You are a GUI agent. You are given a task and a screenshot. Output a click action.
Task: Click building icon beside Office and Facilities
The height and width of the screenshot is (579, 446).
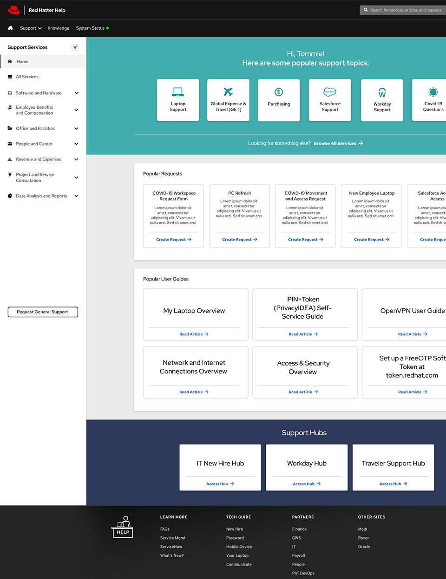(10, 128)
